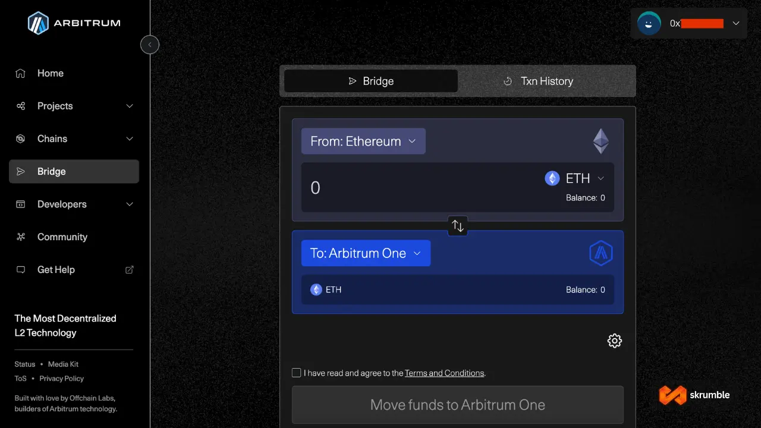
Task: Open the Status footer link
Action: click(x=25, y=364)
